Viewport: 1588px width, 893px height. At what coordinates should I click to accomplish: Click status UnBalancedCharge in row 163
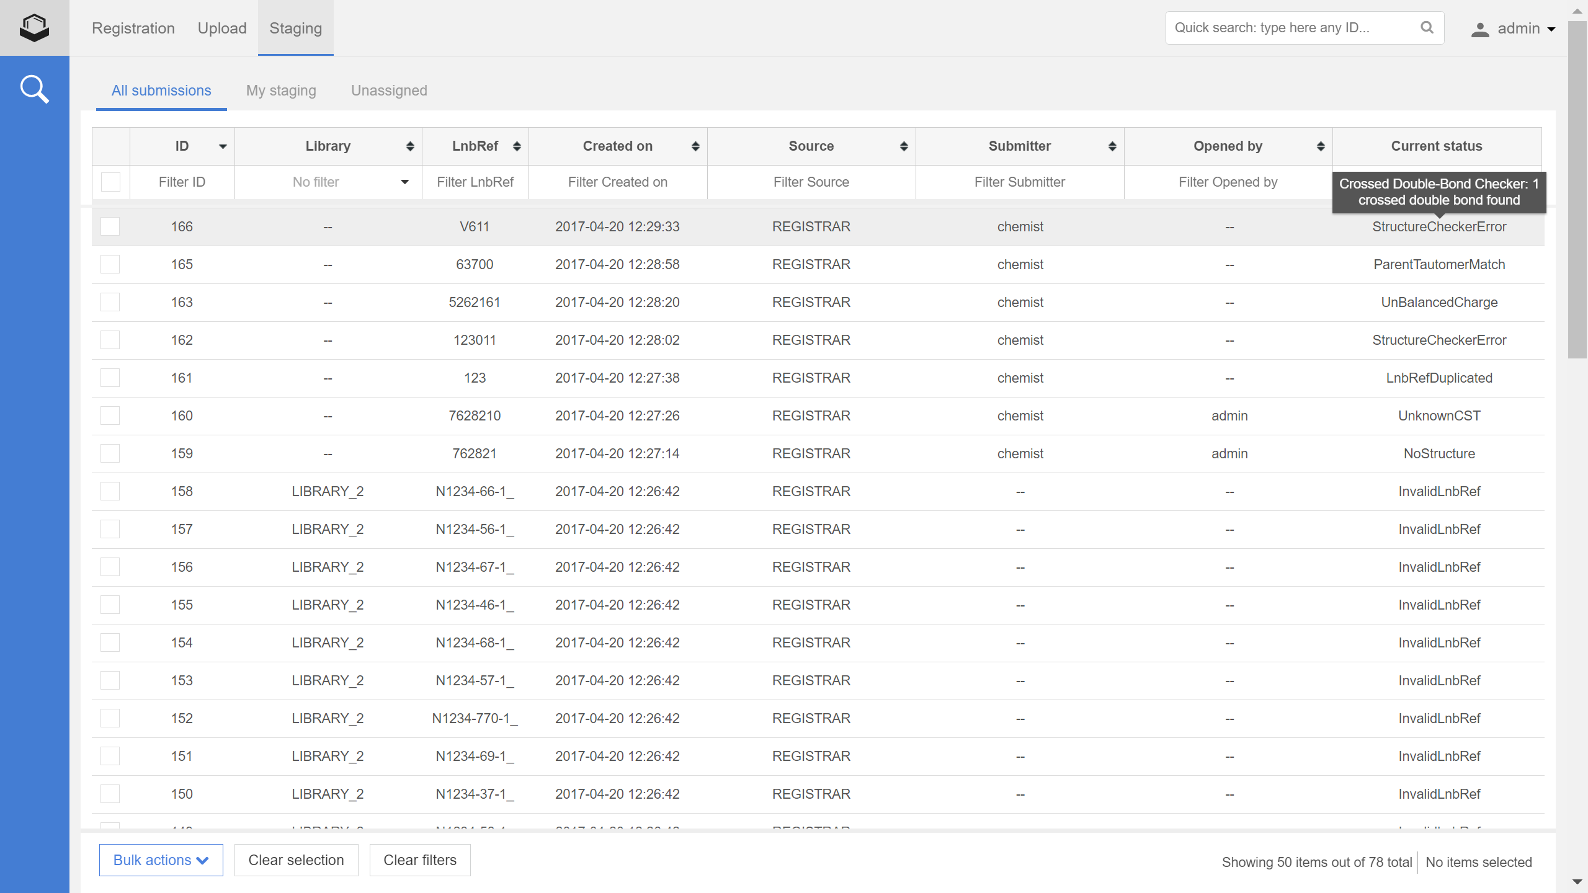1439,303
